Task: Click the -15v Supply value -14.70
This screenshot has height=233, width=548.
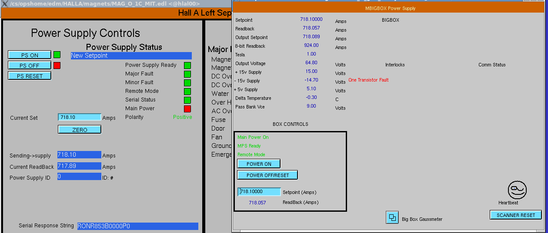Action: point(311,80)
